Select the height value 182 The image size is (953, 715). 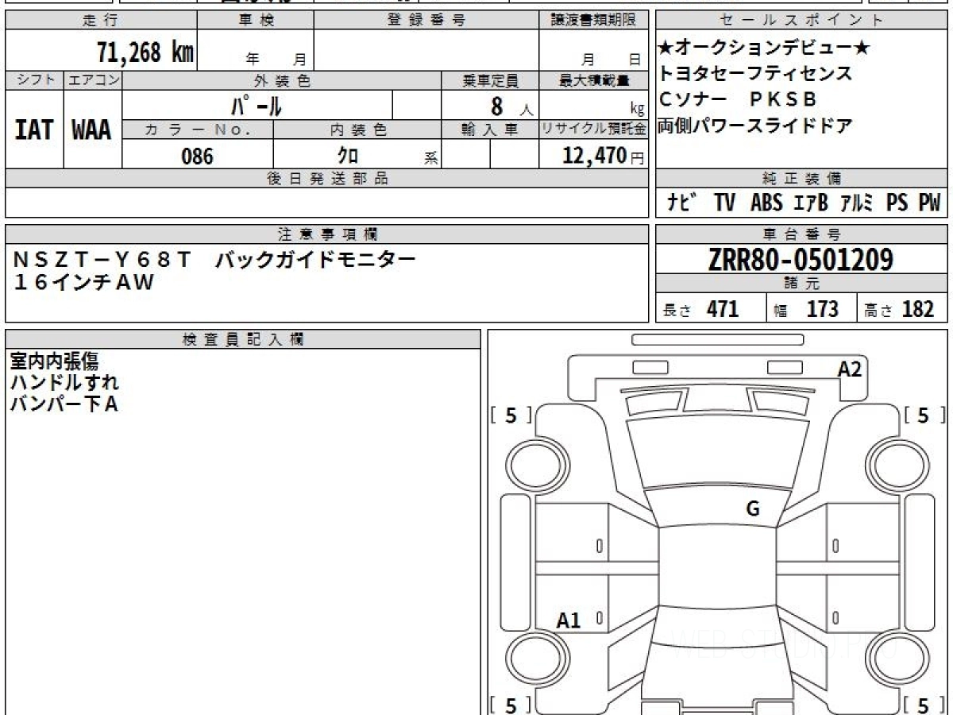click(918, 309)
